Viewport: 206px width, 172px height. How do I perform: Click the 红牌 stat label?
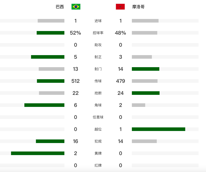pos(98,165)
